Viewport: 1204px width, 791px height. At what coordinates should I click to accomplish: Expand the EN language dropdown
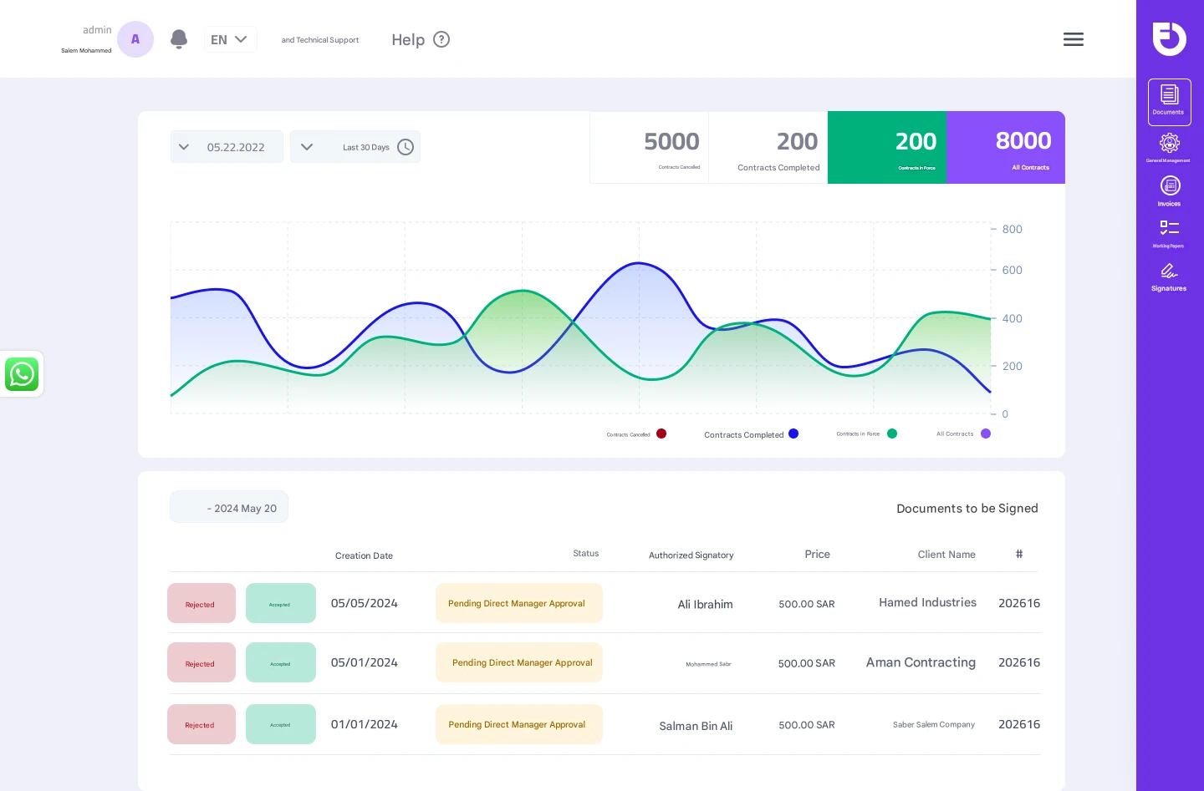(x=230, y=39)
